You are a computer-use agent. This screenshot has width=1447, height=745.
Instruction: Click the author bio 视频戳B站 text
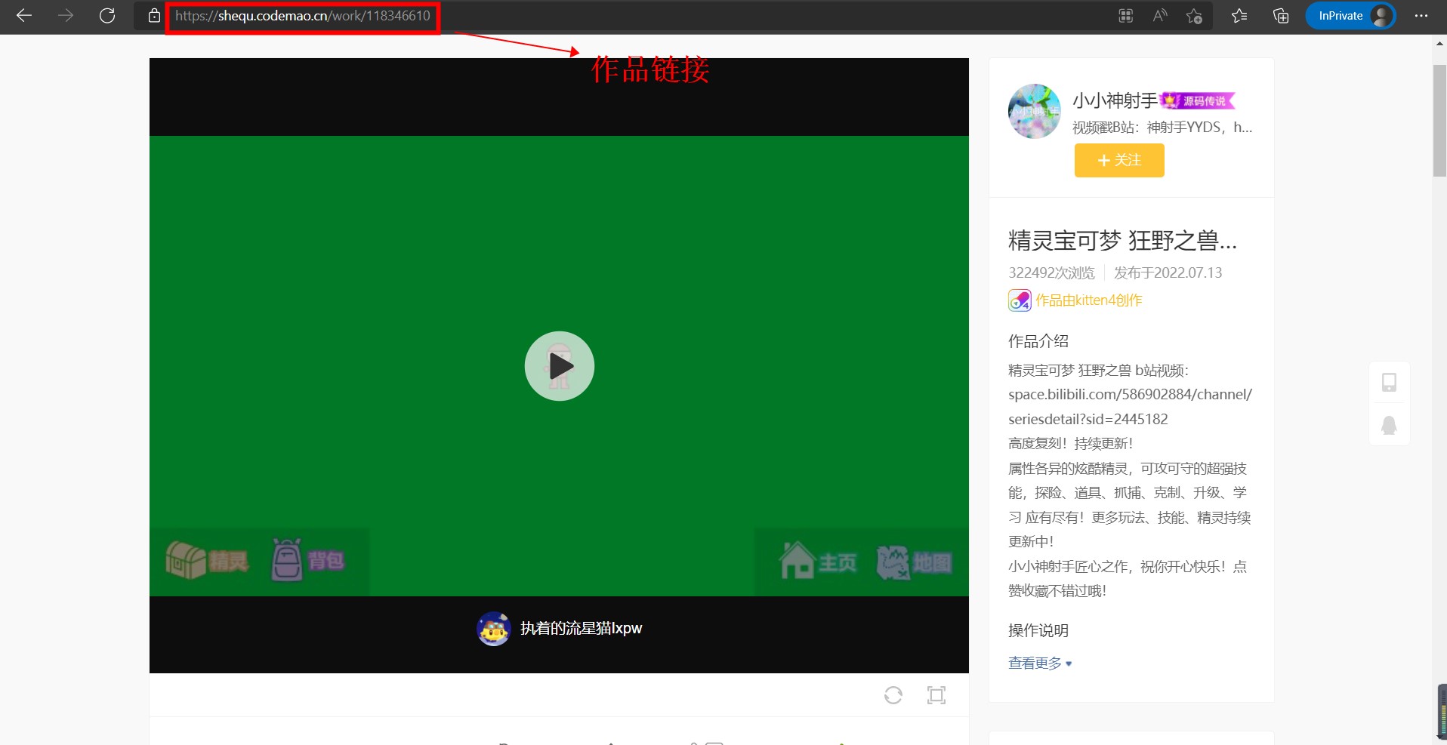1162,128
